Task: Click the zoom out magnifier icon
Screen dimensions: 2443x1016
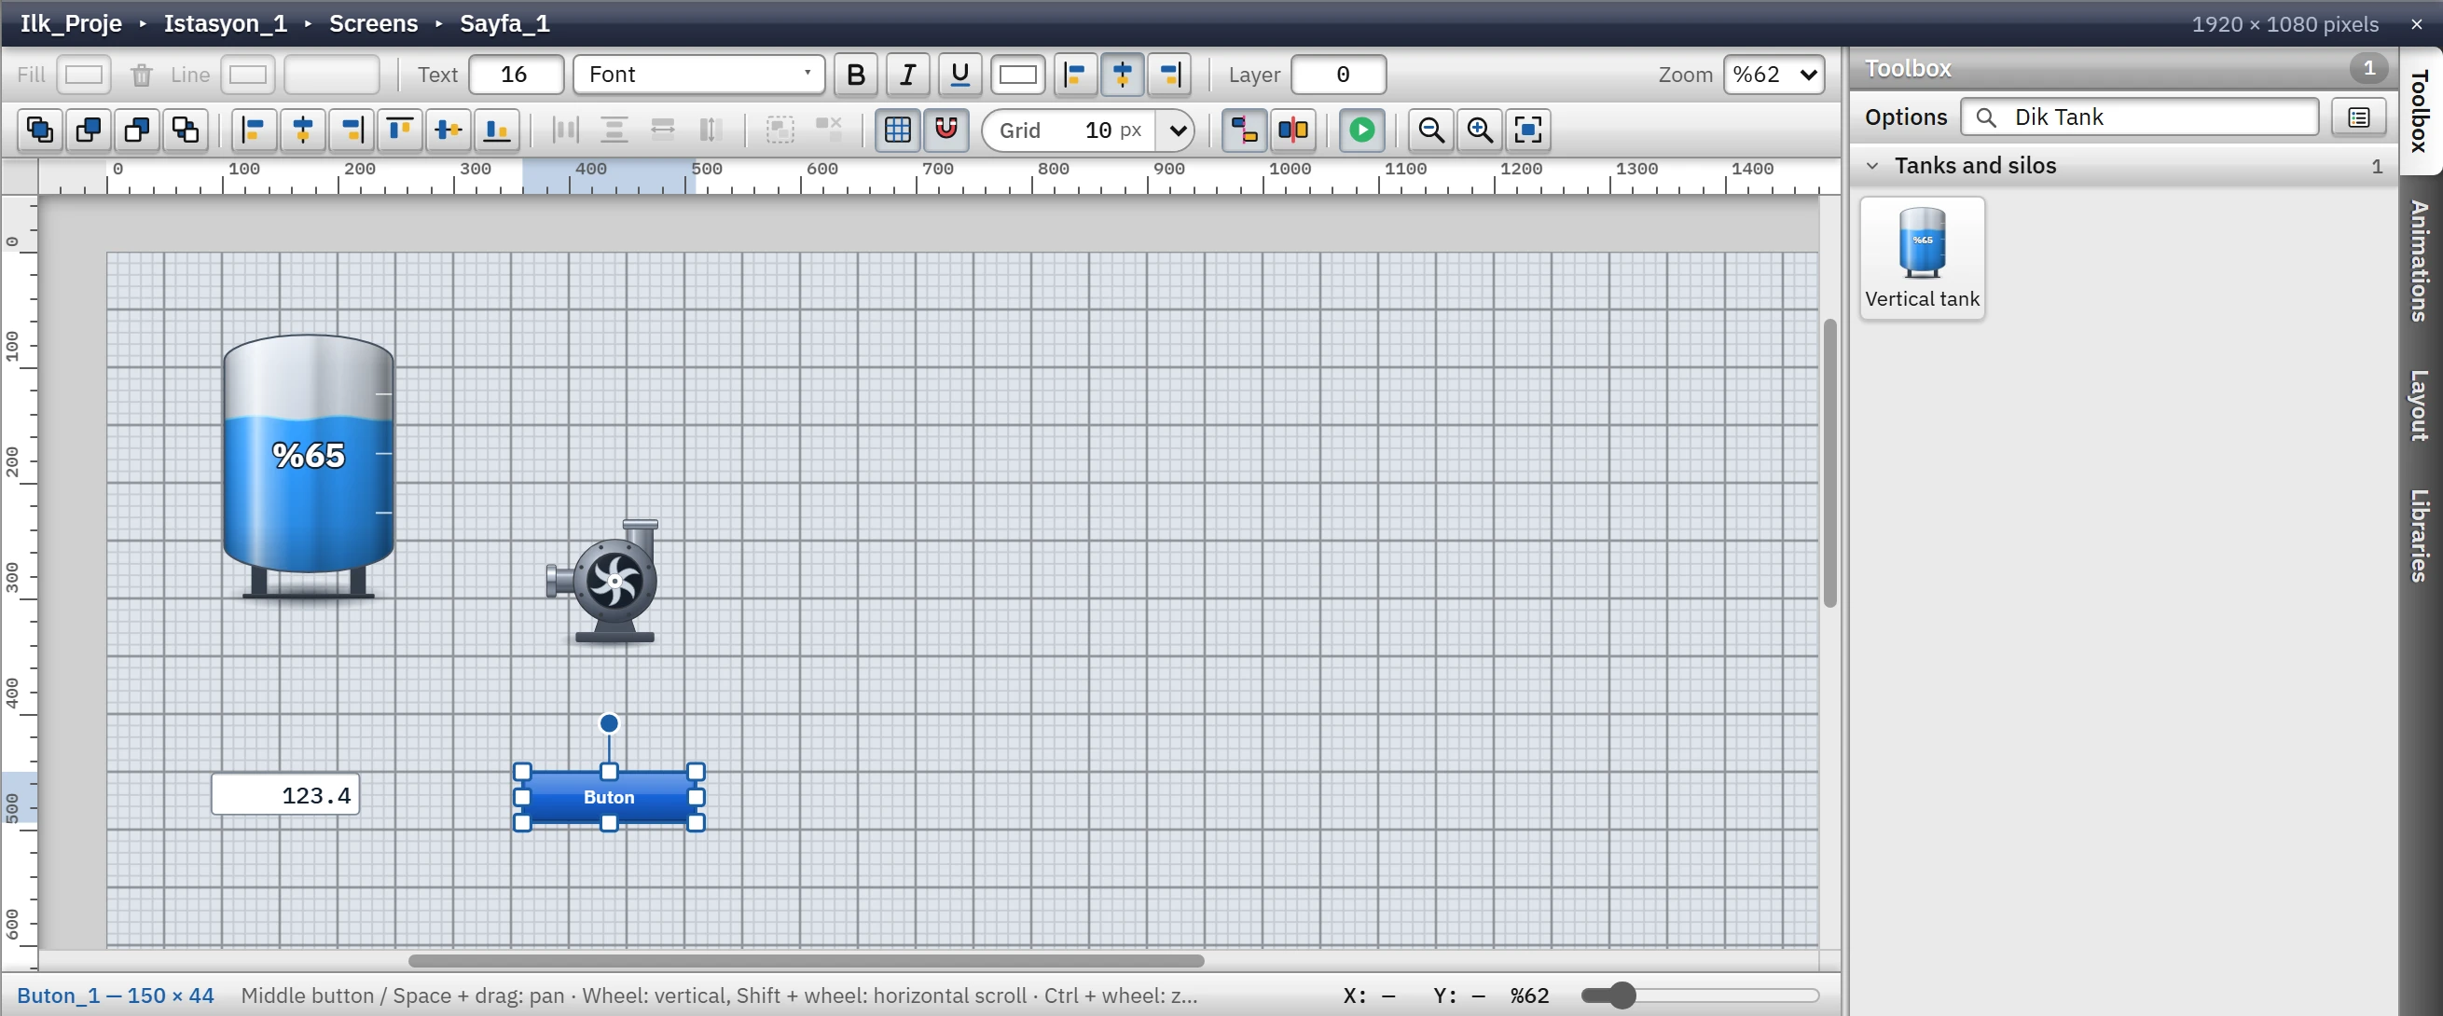Action: (x=1431, y=130)
